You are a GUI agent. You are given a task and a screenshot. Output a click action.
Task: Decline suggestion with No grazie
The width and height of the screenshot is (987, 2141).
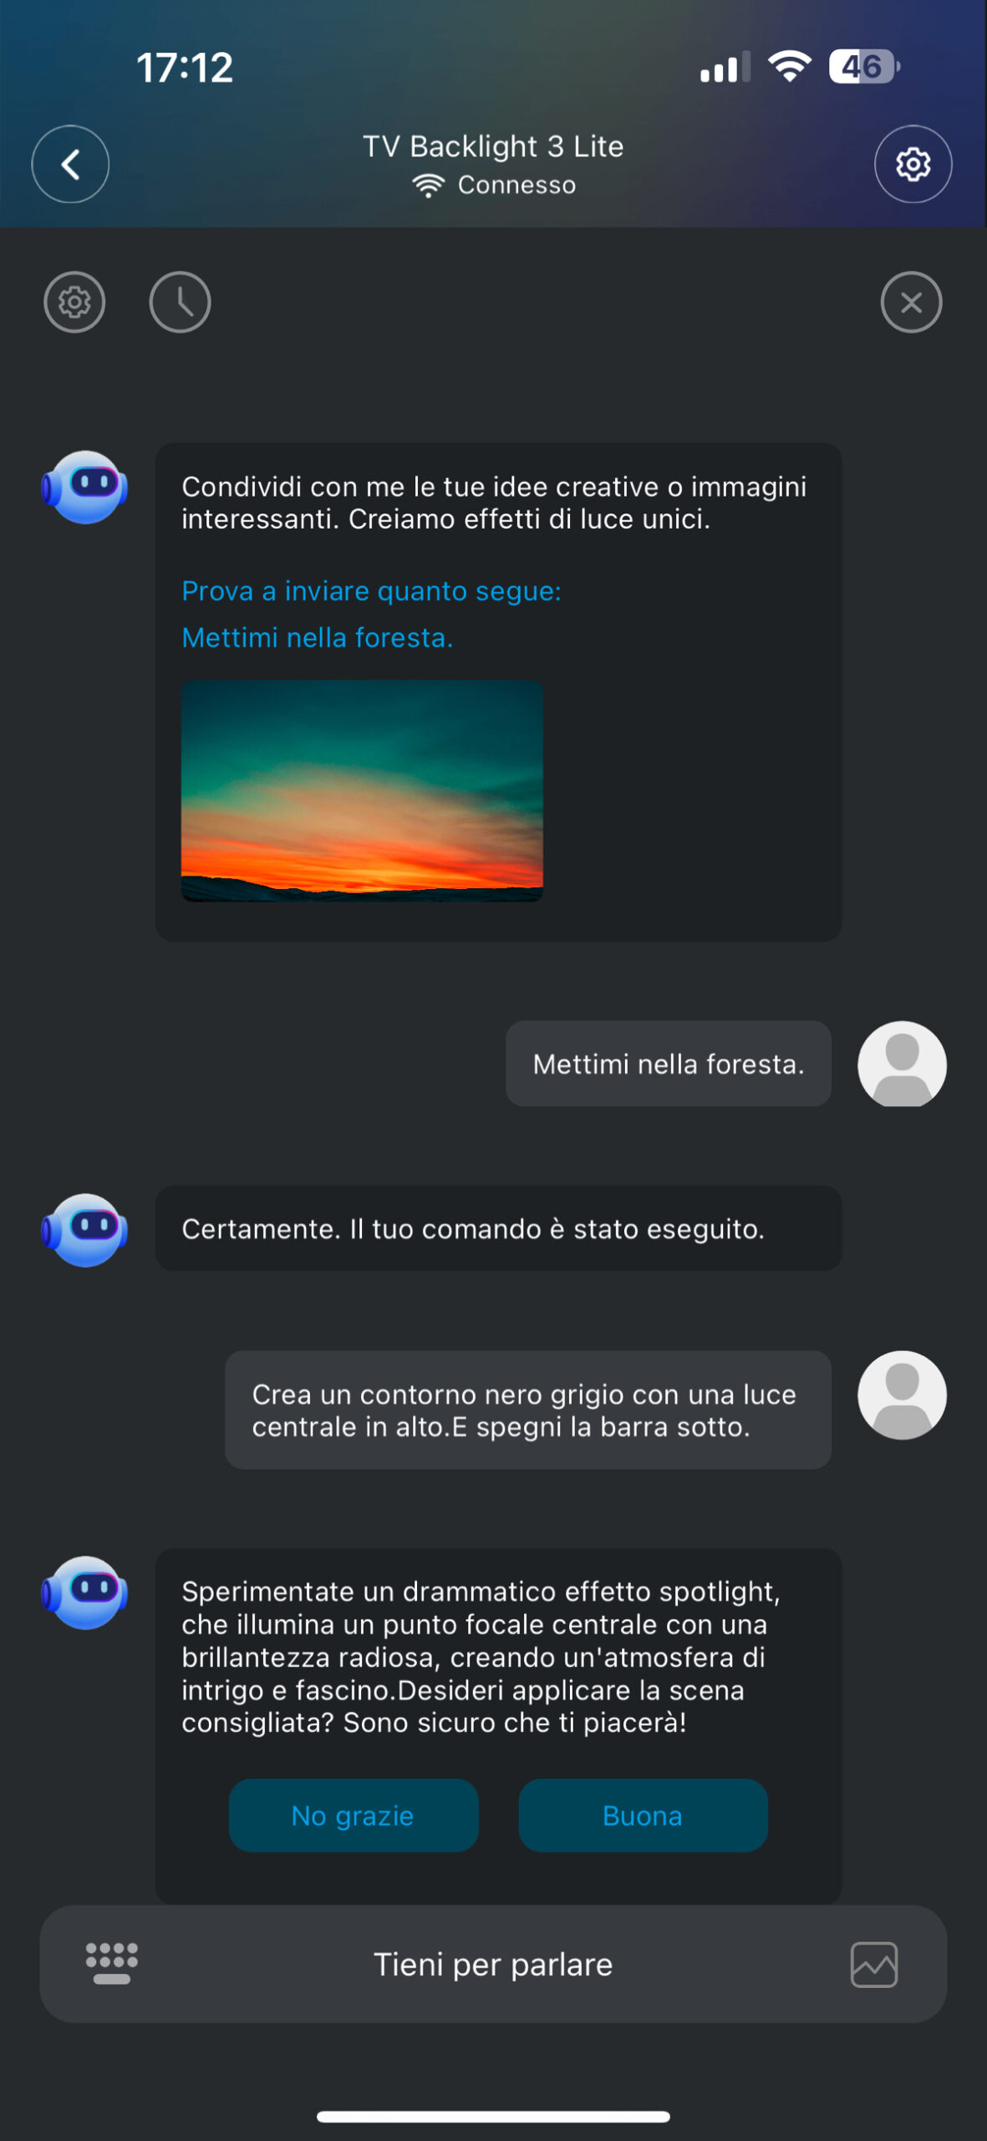coord(354,1816)
